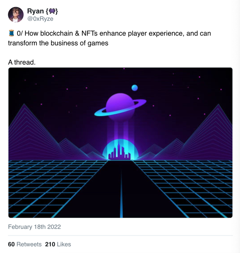Click the small blue moon in image
The image size is (240, 253).
click(x=135, y=88)
